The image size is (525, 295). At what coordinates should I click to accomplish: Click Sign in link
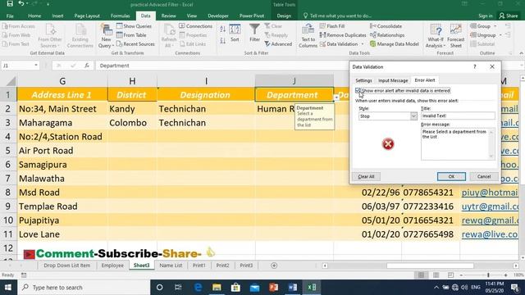click(x=485, y=16)
